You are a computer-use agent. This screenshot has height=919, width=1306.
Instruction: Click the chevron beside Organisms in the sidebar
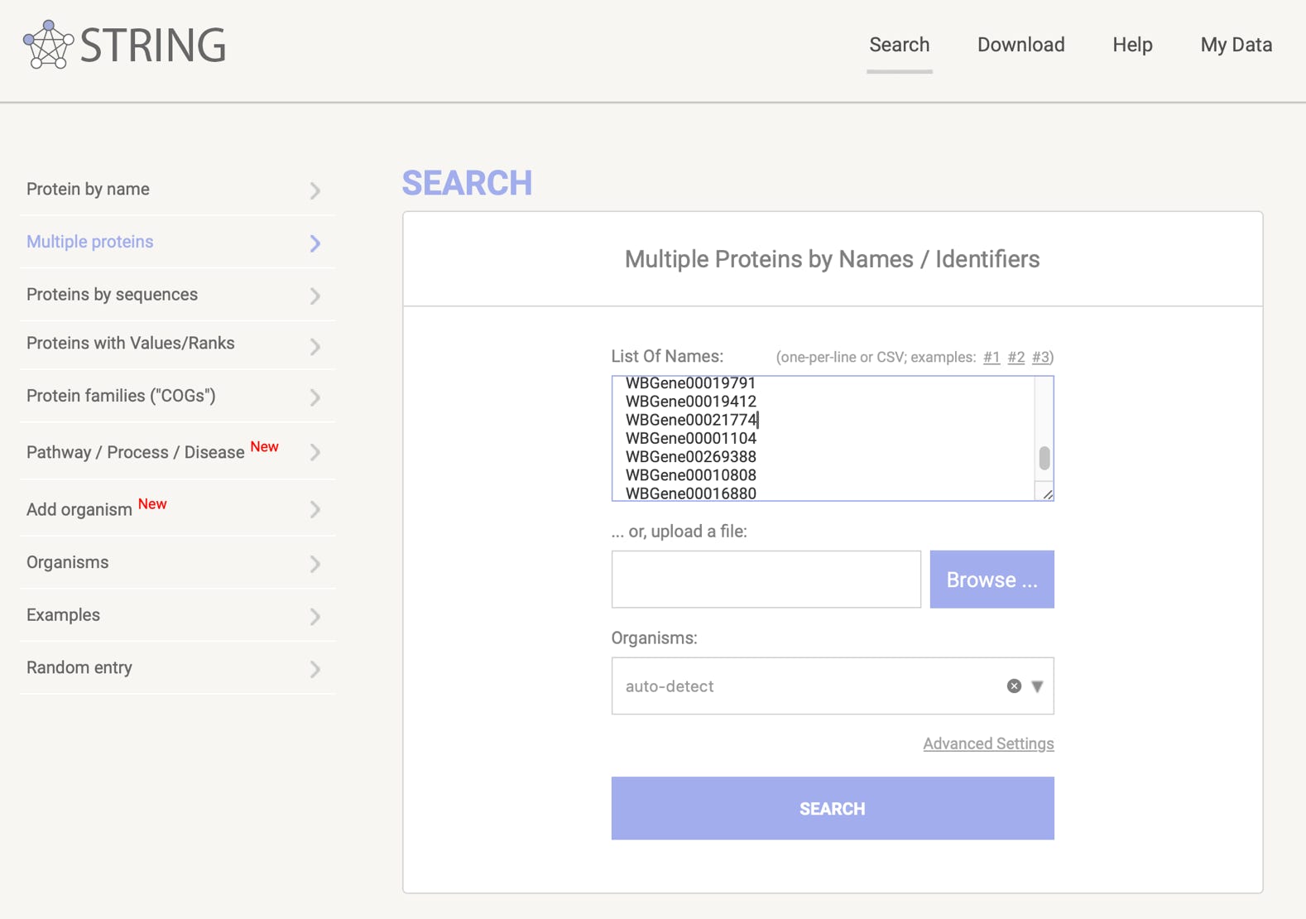(315, 564)
